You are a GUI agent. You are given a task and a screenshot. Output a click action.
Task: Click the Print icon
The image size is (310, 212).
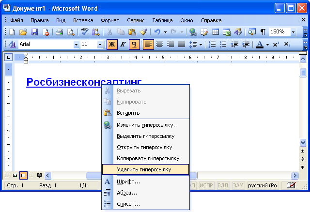tap(59, 32)
